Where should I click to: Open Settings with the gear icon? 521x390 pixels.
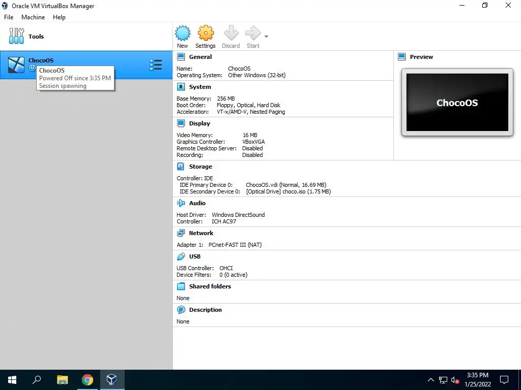(x=206, y=33)
